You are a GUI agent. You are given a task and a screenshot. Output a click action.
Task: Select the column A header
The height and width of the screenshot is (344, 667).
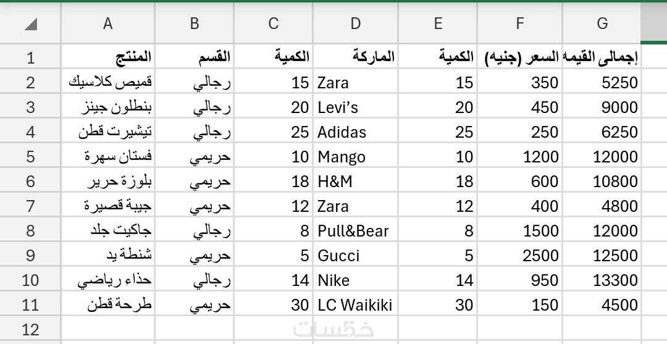108,23
